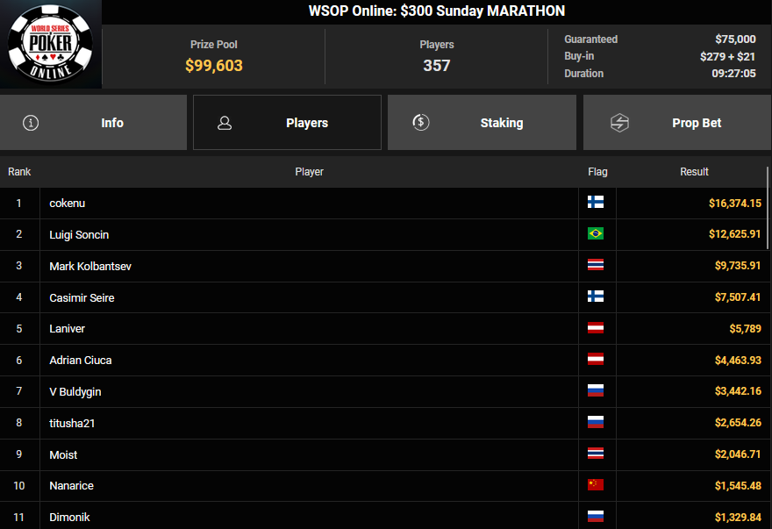Select player row Mark Kolbantsev
The height and width of the screenshot is (529, 772).
(x=385, y=266)
